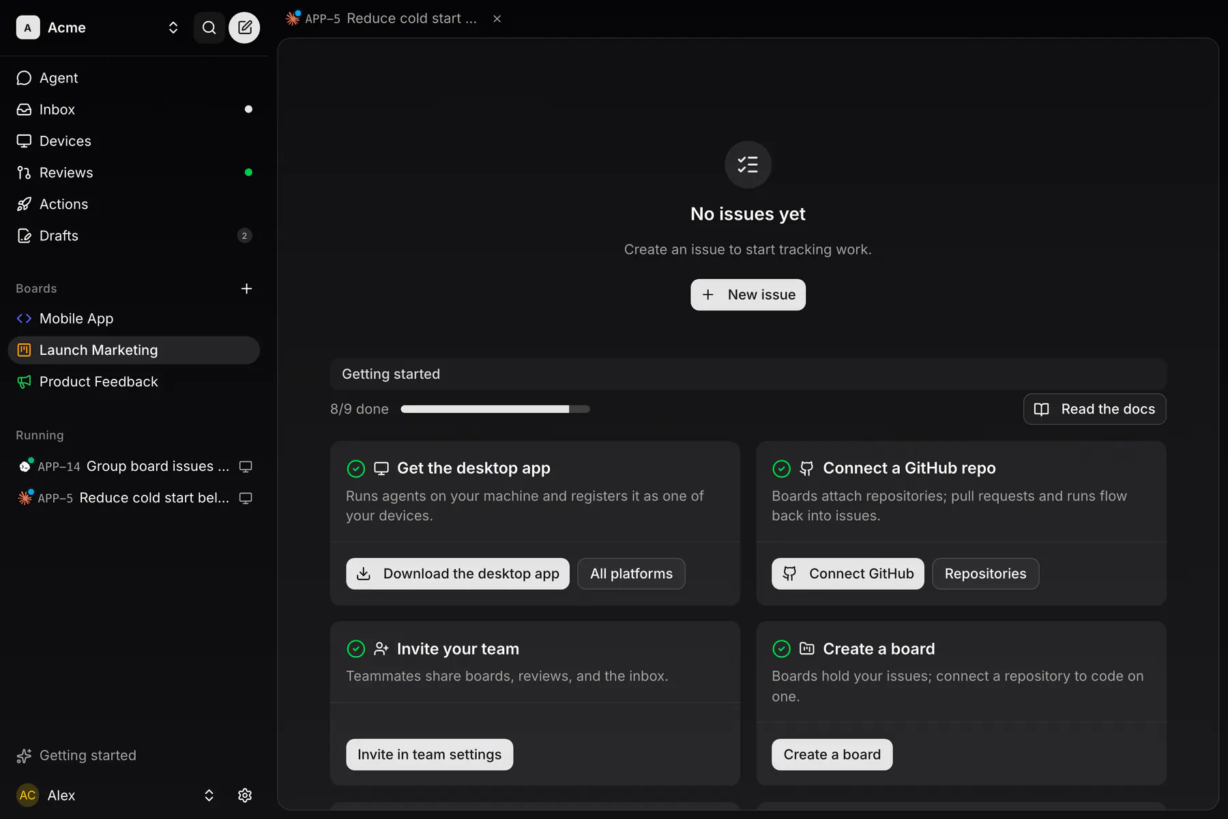Expand the Alex account menu chevron

click(x=209, y=796)
